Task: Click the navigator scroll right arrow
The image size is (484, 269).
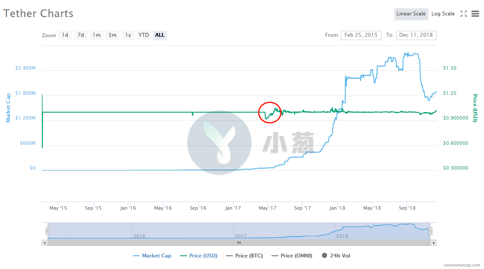Action: 434,243
